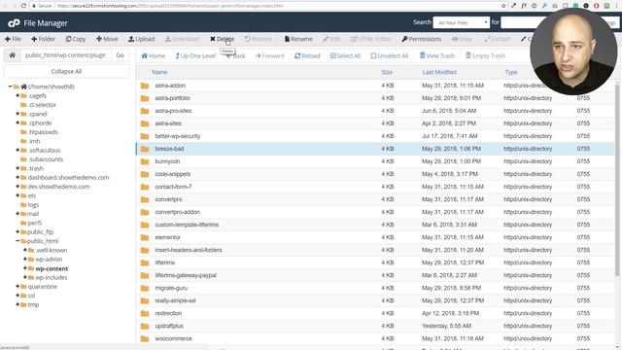
Task: Sort by the Size column header
Action: coord(387,72)
